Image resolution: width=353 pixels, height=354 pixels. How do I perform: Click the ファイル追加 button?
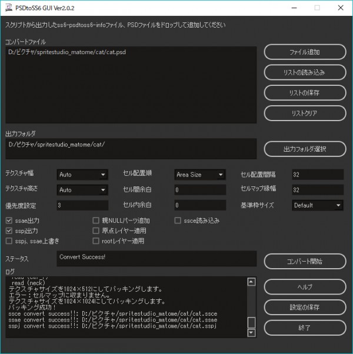tap(305, 52)
